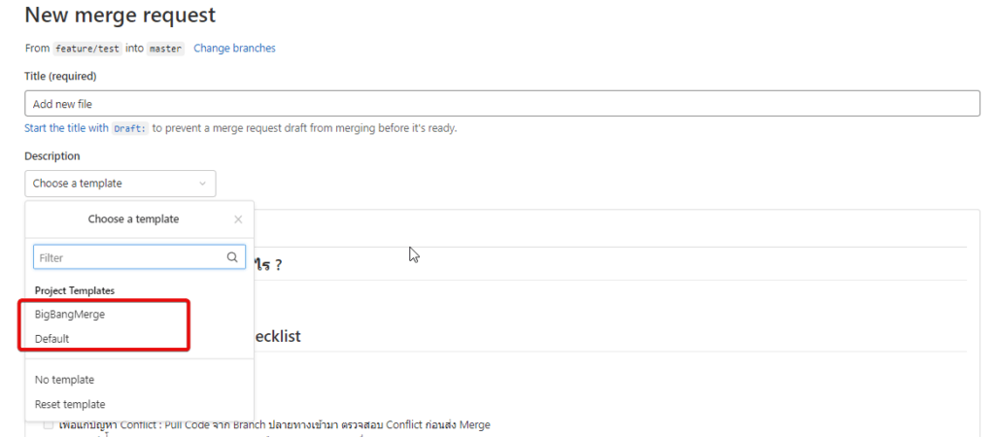Close the Choose a template popup

[238, 219]
